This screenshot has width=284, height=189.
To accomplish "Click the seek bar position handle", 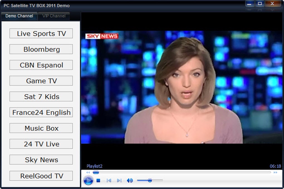I will click(x=96, y=172).
